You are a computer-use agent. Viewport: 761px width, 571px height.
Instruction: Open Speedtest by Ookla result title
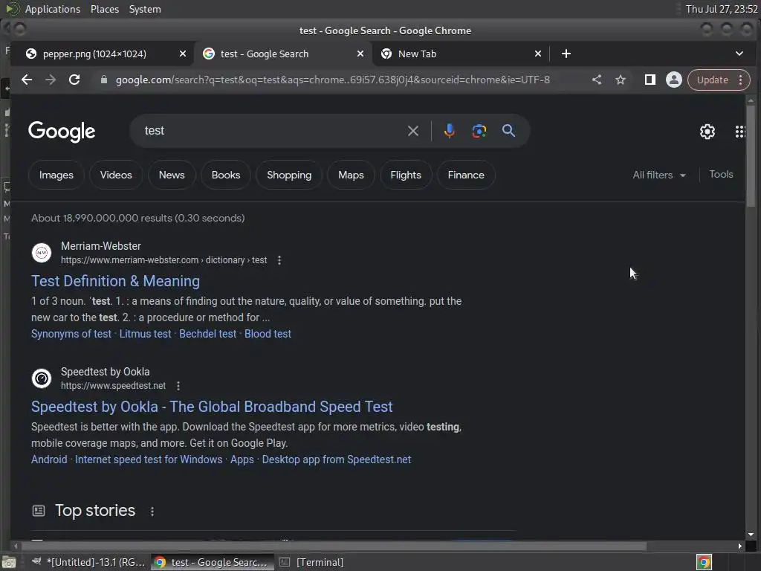[x=212, y=407]
